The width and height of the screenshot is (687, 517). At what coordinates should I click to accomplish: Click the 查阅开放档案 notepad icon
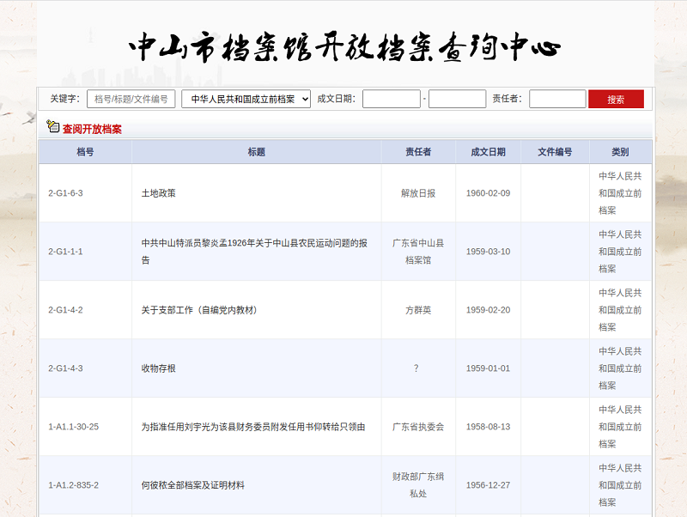(x=52, y=126)
